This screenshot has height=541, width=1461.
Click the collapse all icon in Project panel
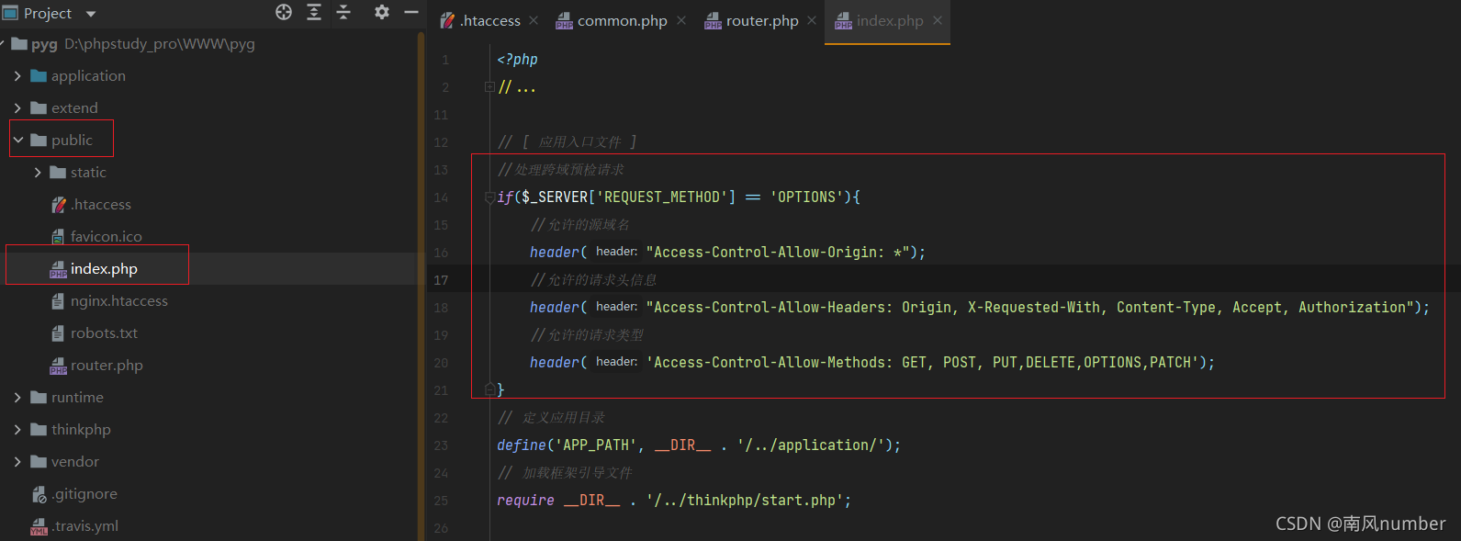click(x=343, y=12)
